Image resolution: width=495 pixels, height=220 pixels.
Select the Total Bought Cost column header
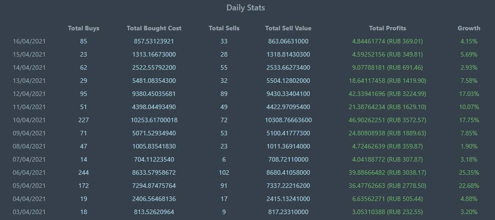click(x=154, y=28)
